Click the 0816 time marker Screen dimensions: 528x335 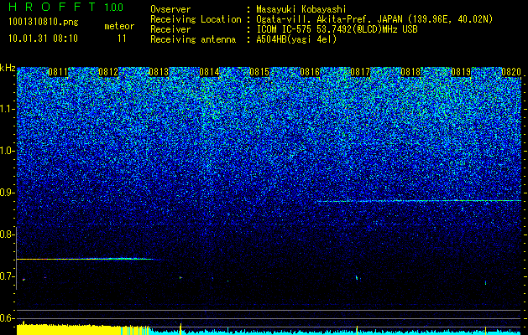pos(310,72)
